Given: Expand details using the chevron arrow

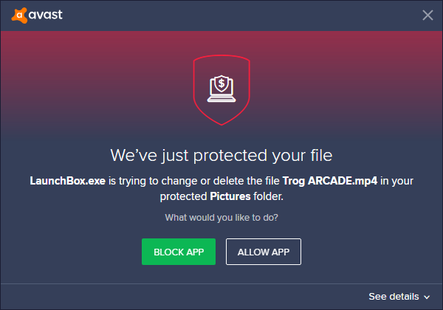Looking at the screenshot, I should [x=427, y=297].
